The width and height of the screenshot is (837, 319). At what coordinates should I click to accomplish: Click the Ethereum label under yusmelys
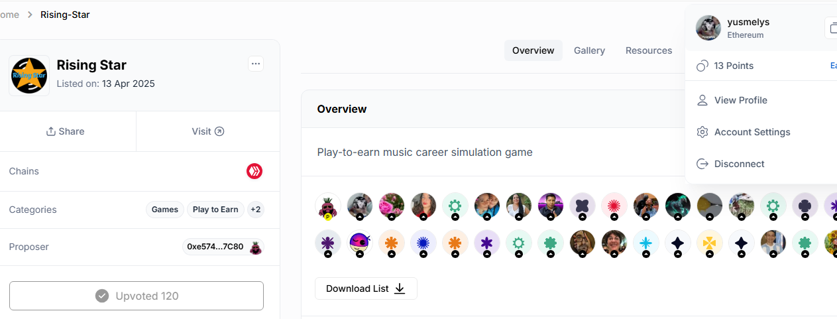pyautogui.click(x=746, y=35)
